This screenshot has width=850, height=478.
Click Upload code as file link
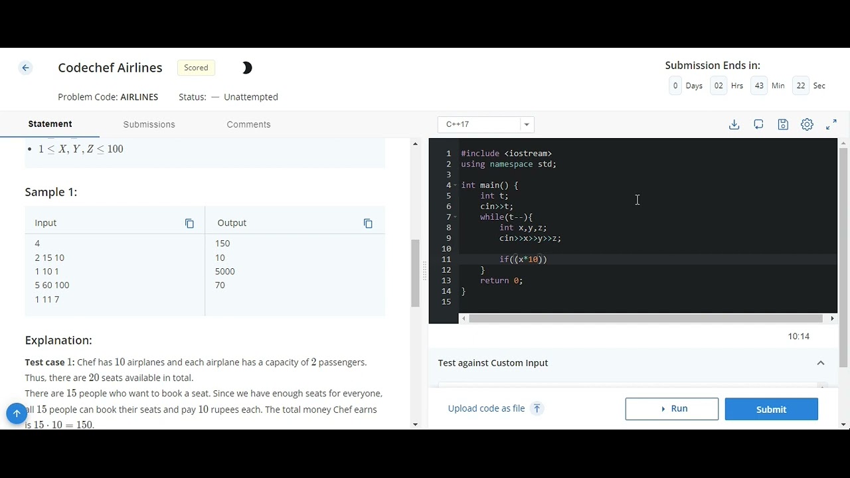(x=486, y=409)
